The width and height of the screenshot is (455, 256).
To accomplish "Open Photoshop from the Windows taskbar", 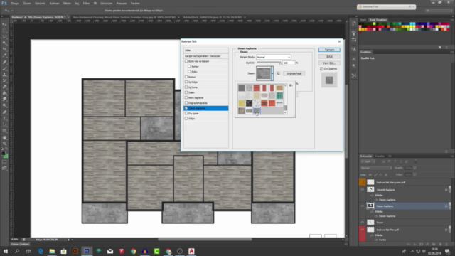I will tap(87, 251).
